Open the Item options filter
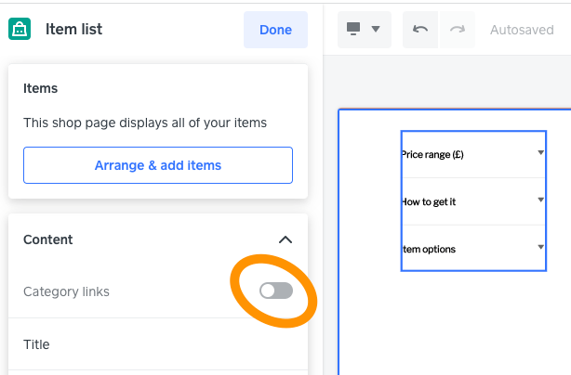571x375 pixels. tap(429, 249)
